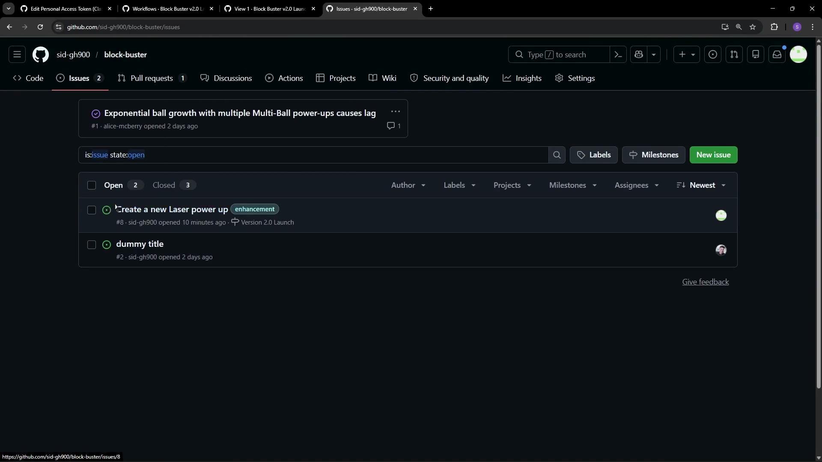The height and width of the screenshot is (462, 822).
Task: Select all issues checkbox
Action: pyautogui.click(x=92, y=185)
